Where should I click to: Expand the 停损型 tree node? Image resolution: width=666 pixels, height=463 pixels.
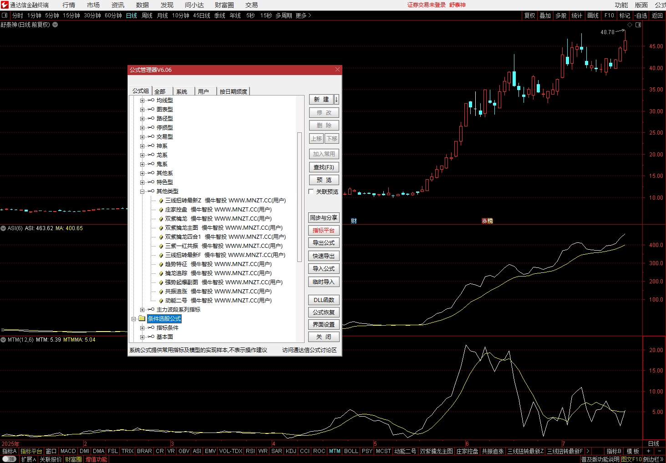tap(142, 128)
